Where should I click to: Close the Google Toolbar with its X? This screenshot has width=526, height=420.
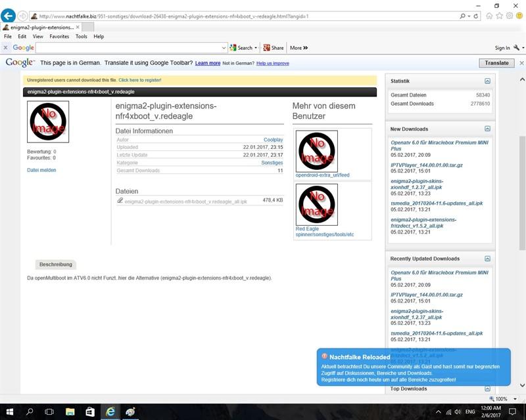(x=5, y=48)
